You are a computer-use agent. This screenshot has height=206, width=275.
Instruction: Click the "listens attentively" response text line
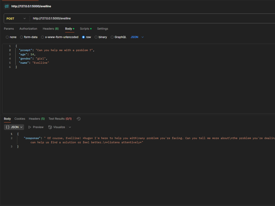point(87,142)
